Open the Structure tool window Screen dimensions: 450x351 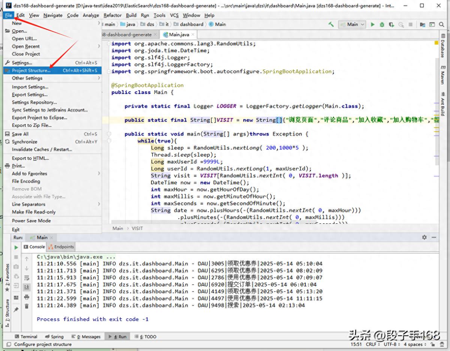tap(7, 313)
